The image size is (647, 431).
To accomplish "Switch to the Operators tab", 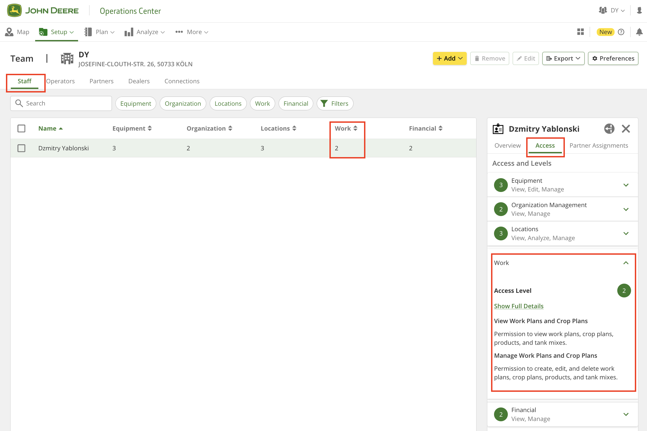I will (x=61, y=81).
